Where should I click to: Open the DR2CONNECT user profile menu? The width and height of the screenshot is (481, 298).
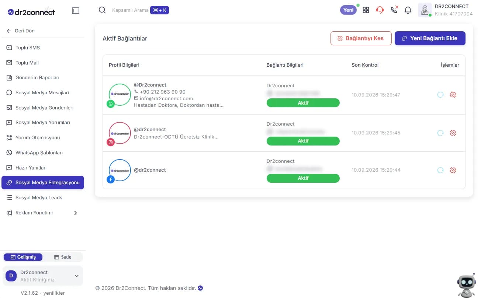(446, 10)
